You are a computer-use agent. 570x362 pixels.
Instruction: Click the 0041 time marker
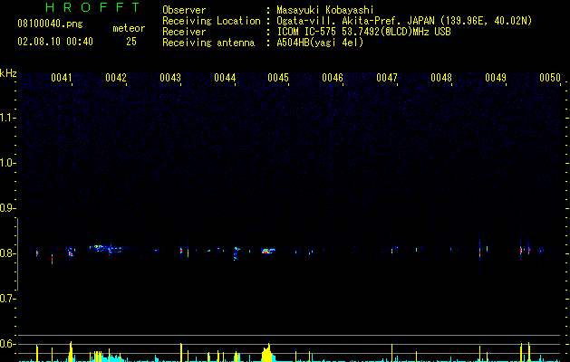pos(61,78)
